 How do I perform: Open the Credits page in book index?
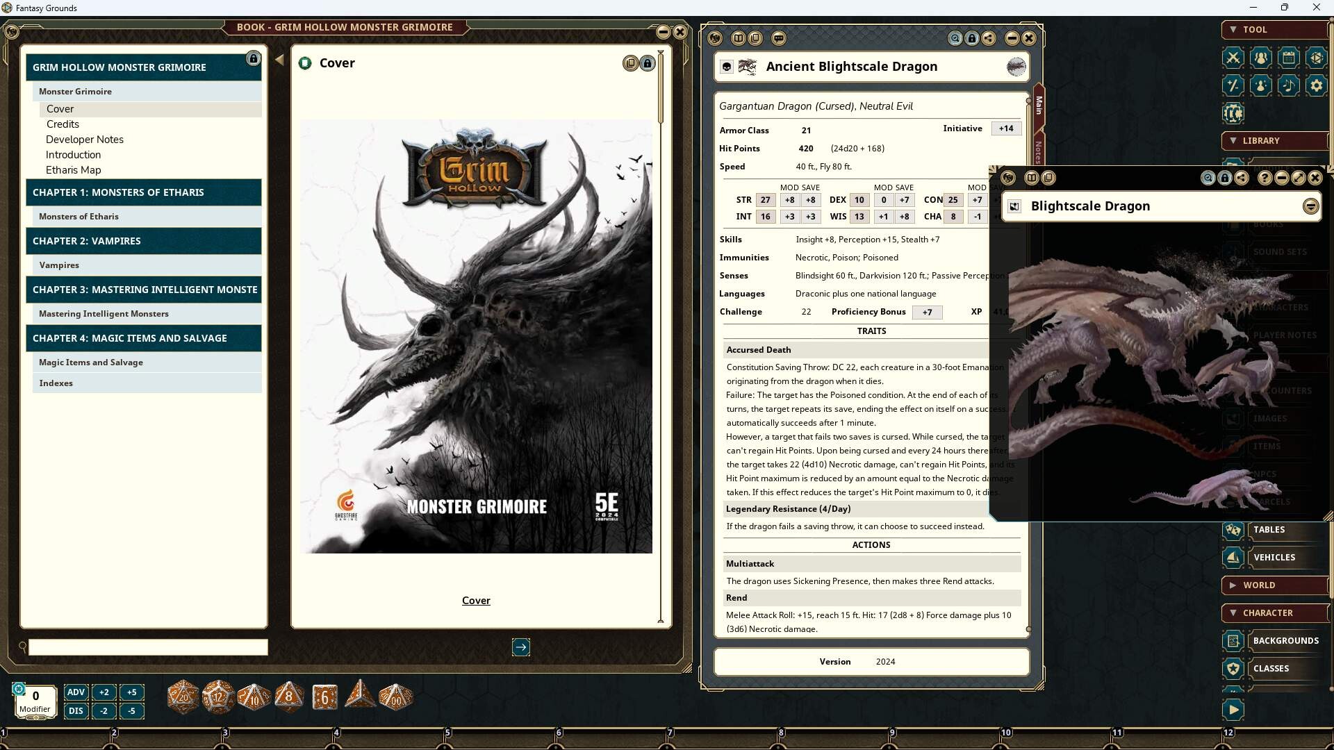click(x=63, y=124)
